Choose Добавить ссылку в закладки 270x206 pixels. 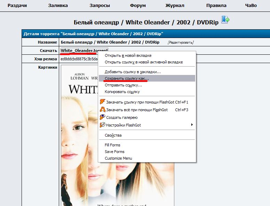pos(147,72)
